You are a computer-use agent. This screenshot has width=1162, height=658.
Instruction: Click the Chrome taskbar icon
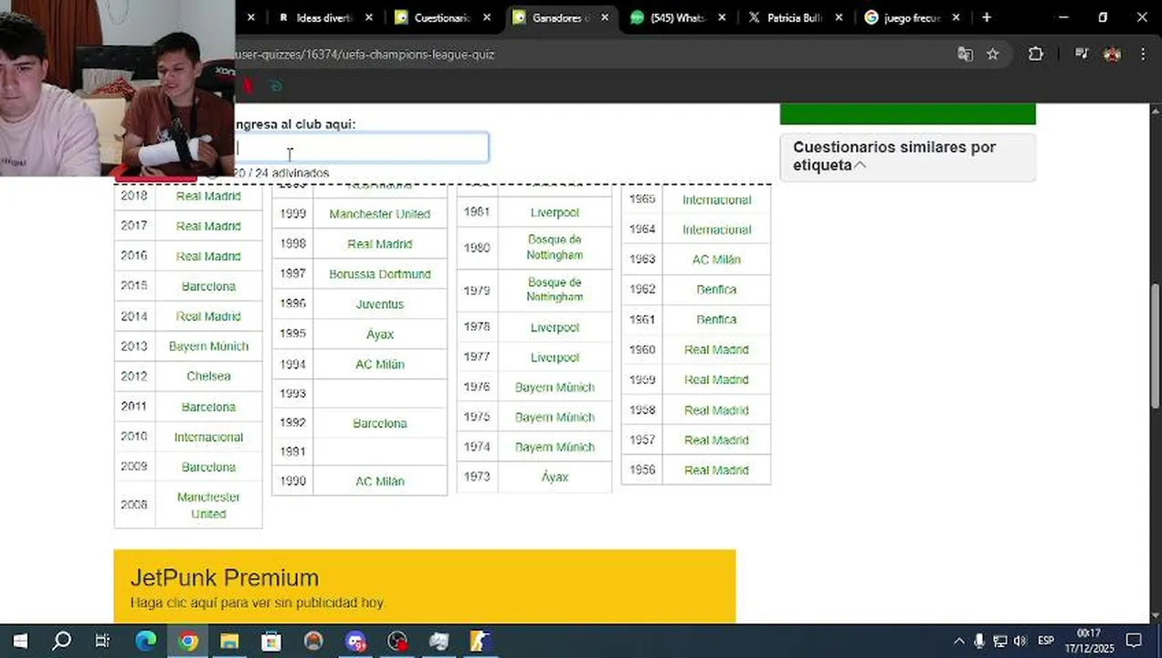click(x=187, y=641)
